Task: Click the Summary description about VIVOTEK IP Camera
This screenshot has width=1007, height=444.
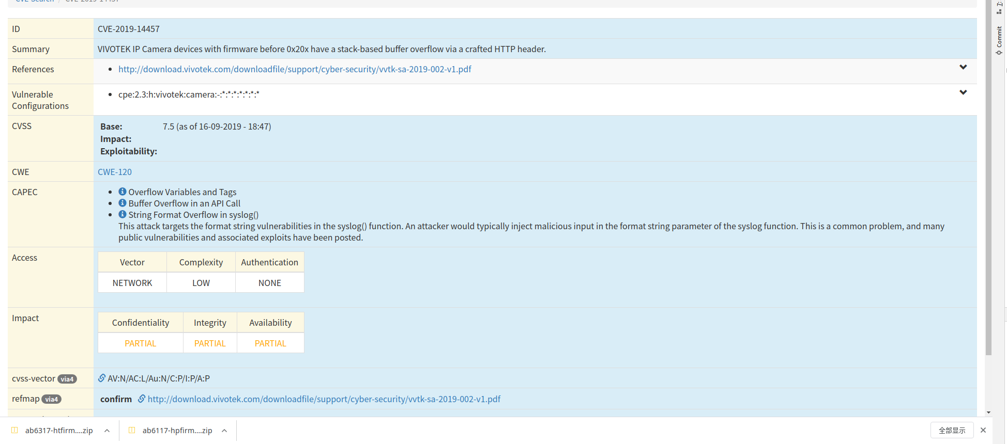Action: 322,49
